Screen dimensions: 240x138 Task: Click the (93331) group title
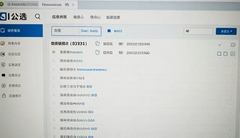[x=69, y=44]
